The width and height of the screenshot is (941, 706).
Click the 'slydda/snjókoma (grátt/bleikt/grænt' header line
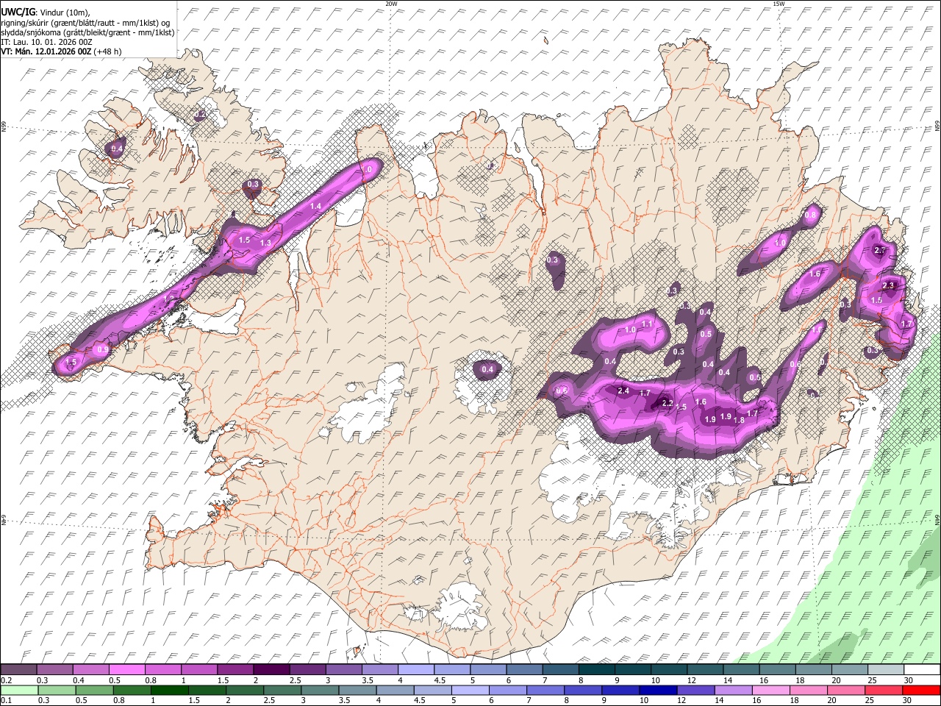pos(87,32)
